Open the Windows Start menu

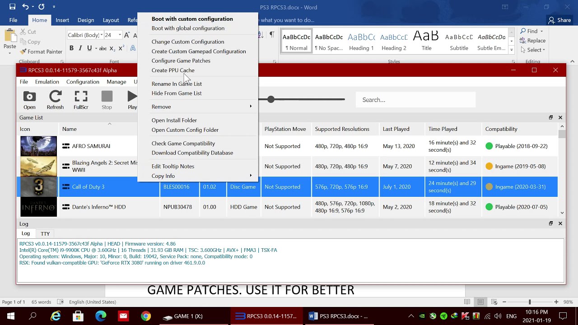(x=11, y=316)
